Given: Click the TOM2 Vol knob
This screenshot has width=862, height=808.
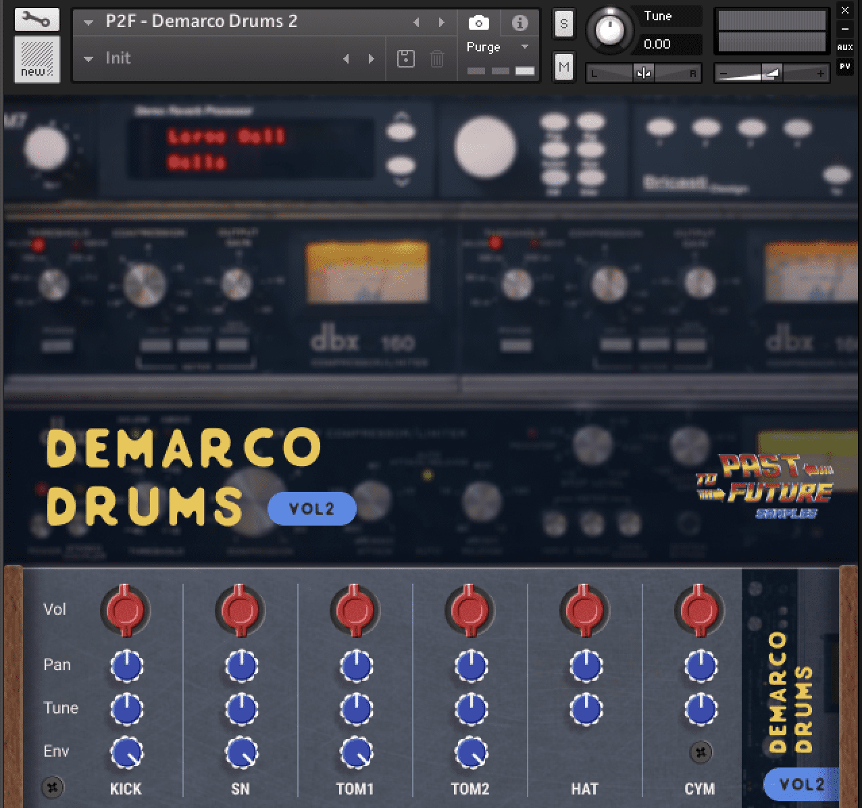Looking at the screenshot, I should coord(470,610).
